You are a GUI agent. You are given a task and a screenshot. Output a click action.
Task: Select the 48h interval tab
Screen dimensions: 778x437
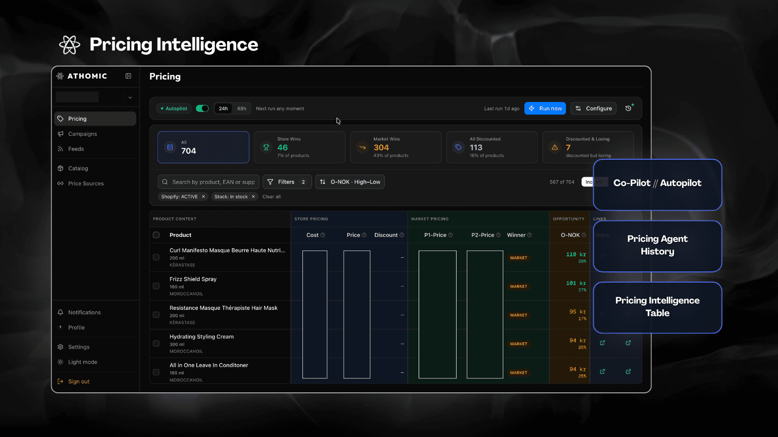242,108
